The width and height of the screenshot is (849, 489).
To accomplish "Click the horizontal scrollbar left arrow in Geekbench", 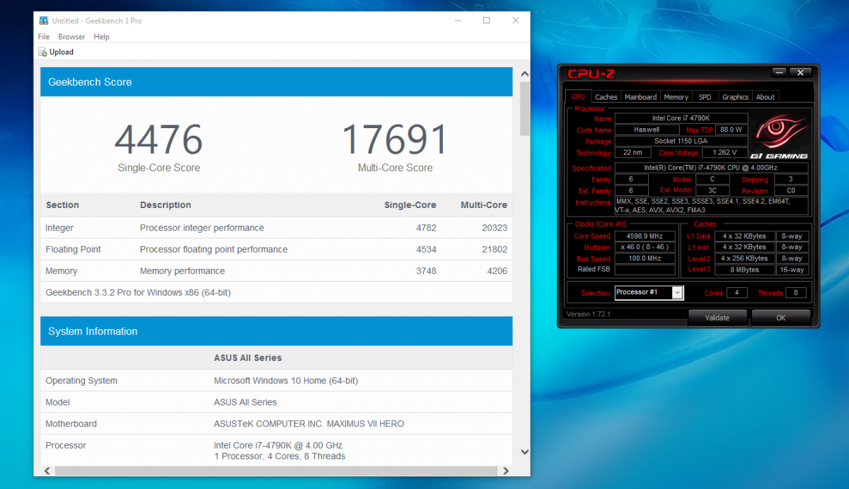I will pyautogui.click(x=47, y=471).
